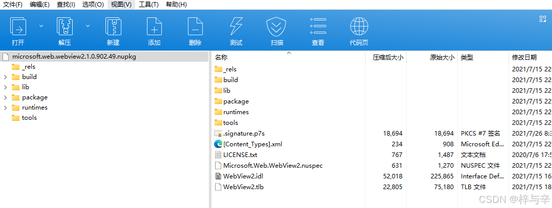Click the grid layout icon at toolbar's right edge
552x208 pixels.
[x=542, y=19]
